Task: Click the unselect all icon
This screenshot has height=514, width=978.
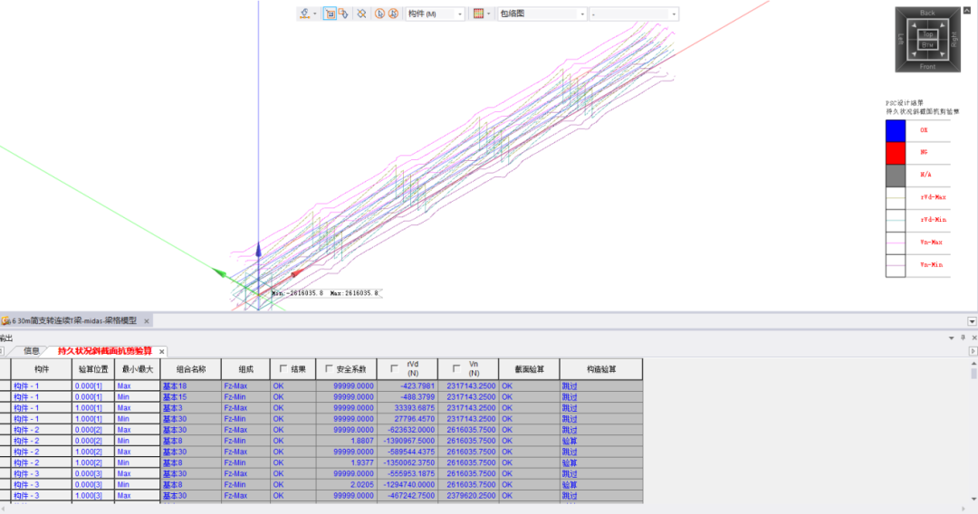Action: click(361, 14)
